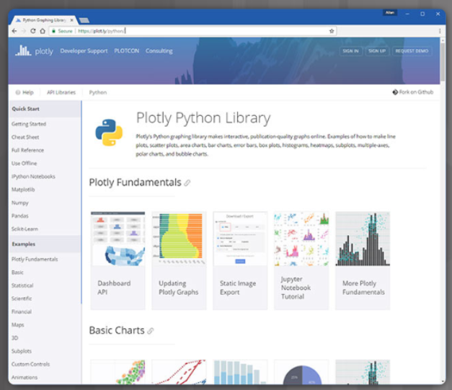Screen dimensions: 452x390
Task: Click the Help breadcrumb link
Action: [x=25, y=92]
